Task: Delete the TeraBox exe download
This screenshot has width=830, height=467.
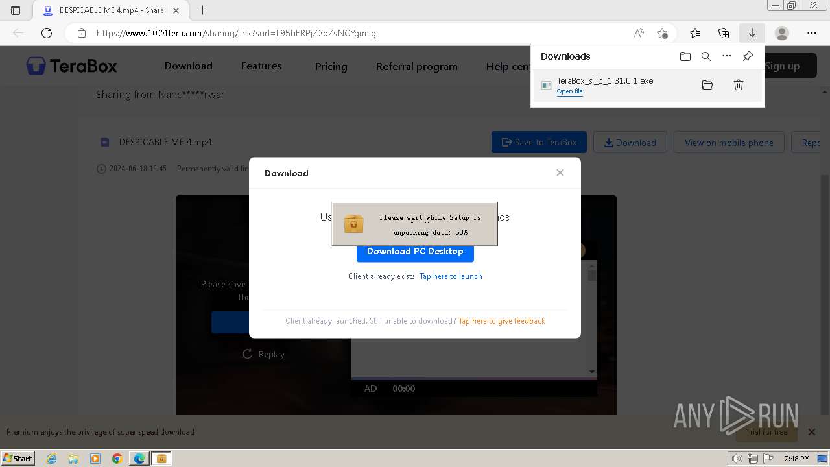Action: 739,85
